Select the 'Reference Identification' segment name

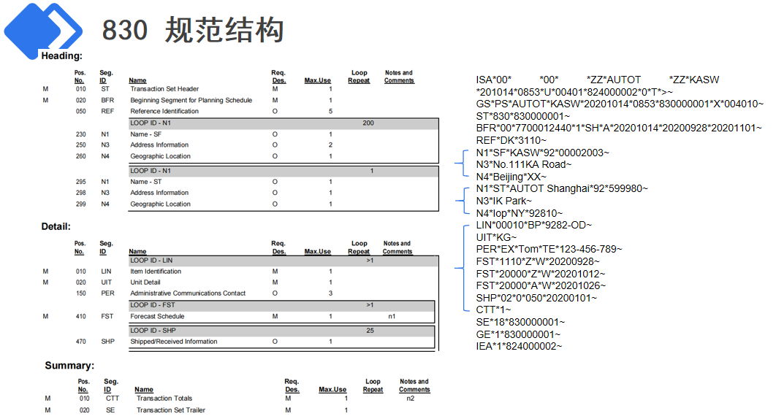164,111
